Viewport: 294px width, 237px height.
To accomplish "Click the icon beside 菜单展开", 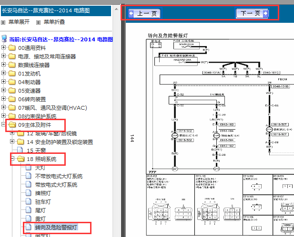I will pos(3,23).
